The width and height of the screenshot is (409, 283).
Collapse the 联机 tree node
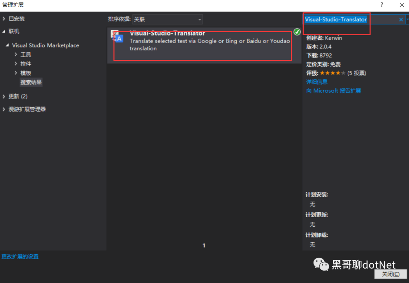tap(4, 31)
